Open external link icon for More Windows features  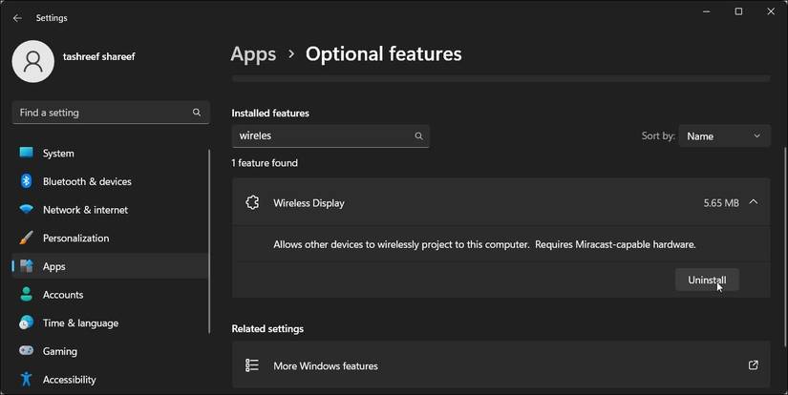[754, 365]
